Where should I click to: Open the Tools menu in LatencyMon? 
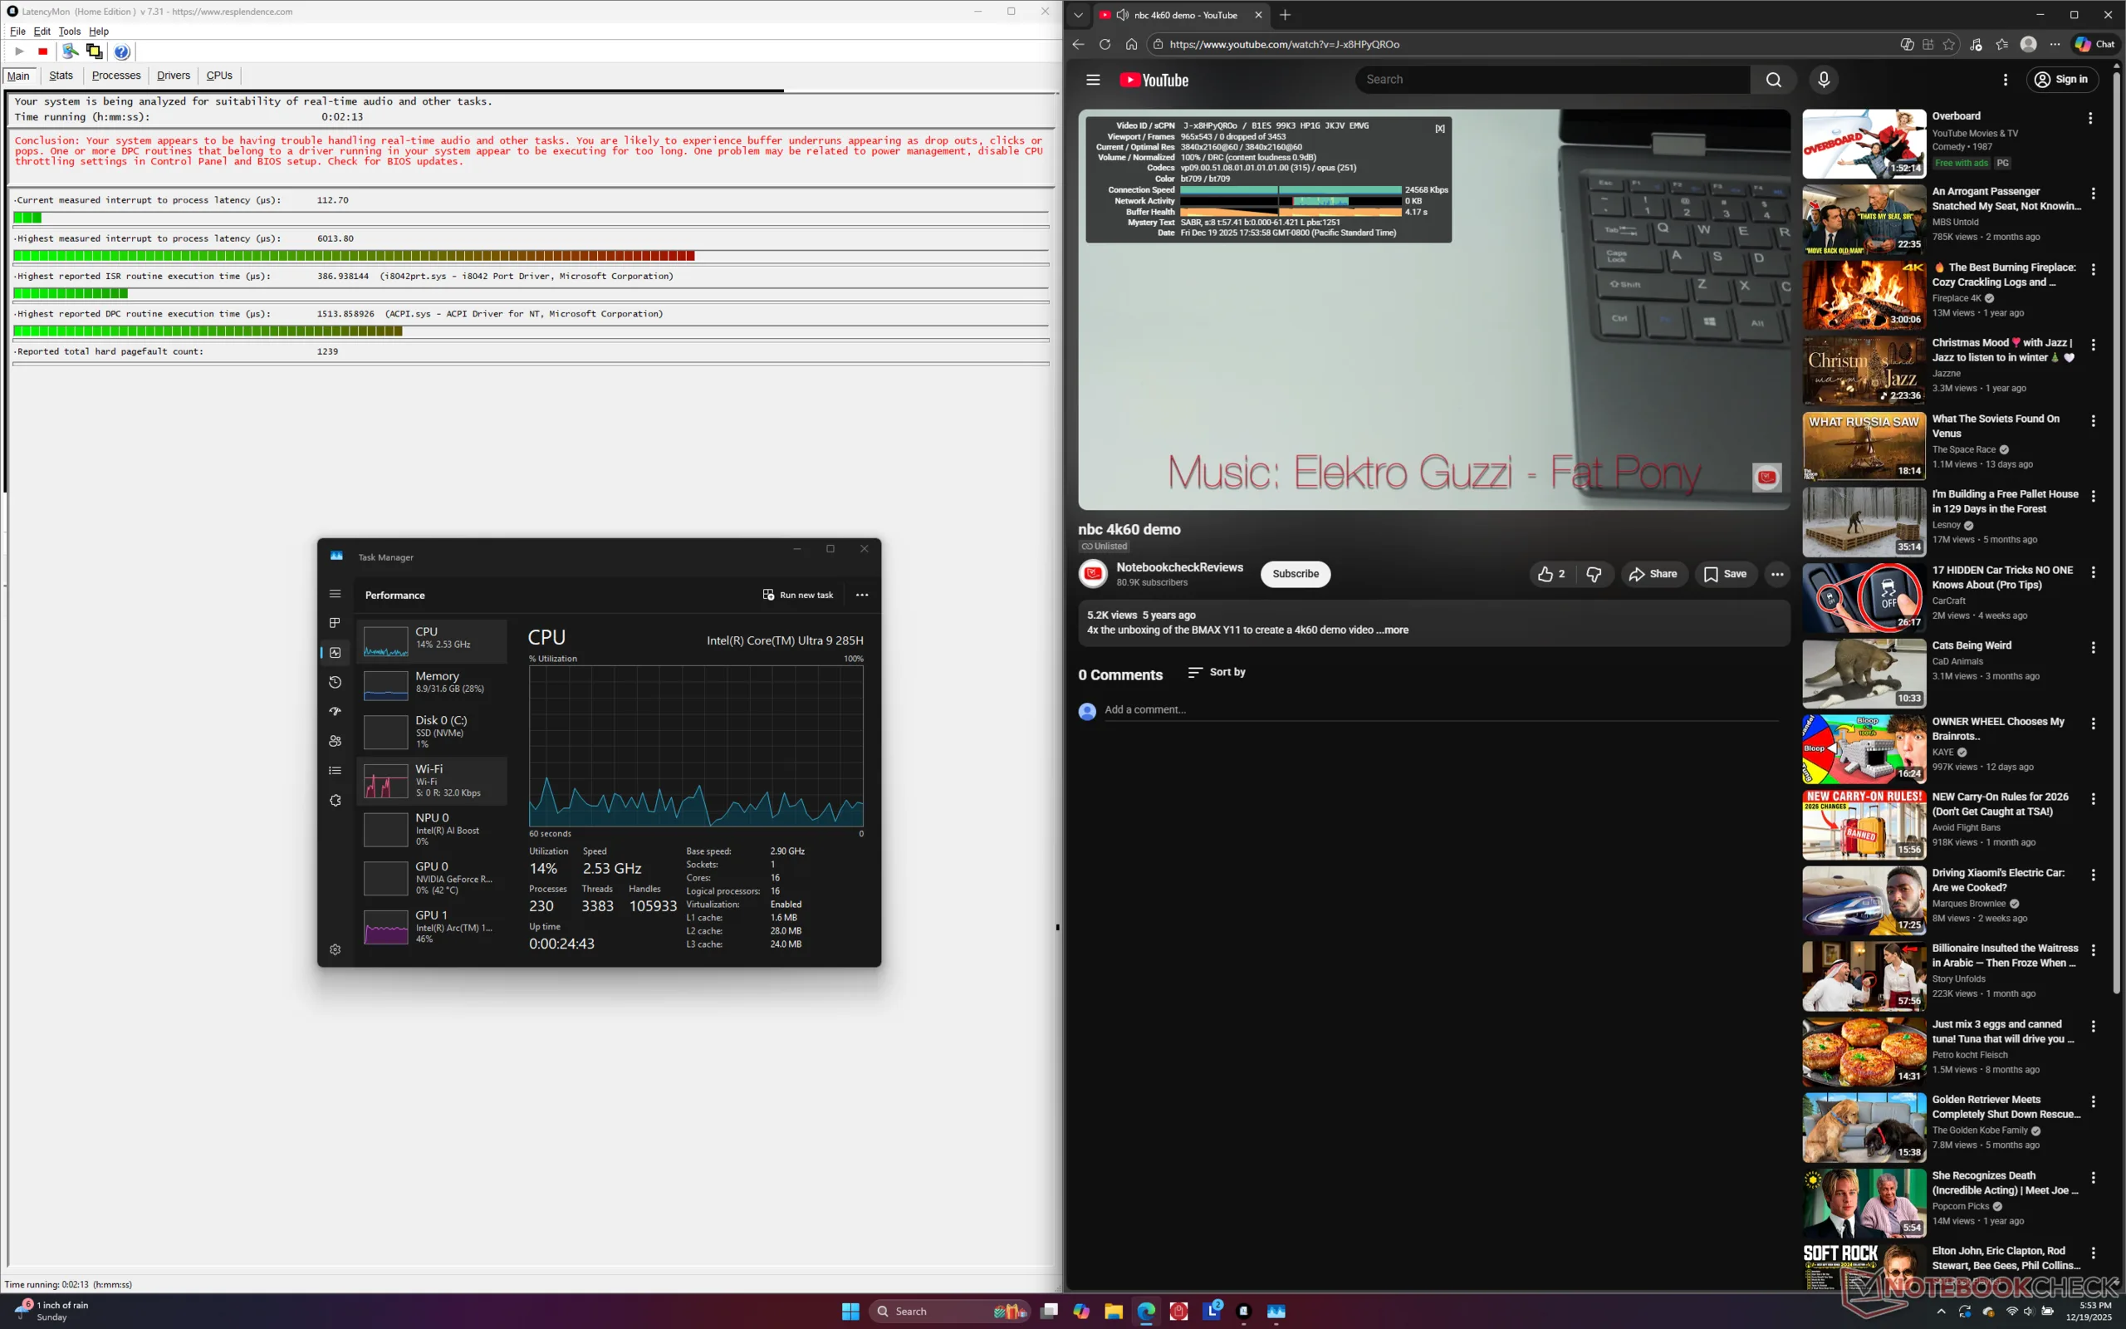pos(70,32)
